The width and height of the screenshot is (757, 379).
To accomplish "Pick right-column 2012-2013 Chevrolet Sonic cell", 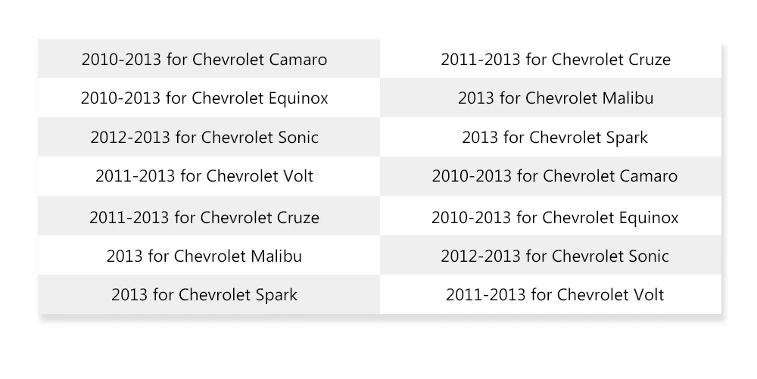I will click(x=551, y=256).
